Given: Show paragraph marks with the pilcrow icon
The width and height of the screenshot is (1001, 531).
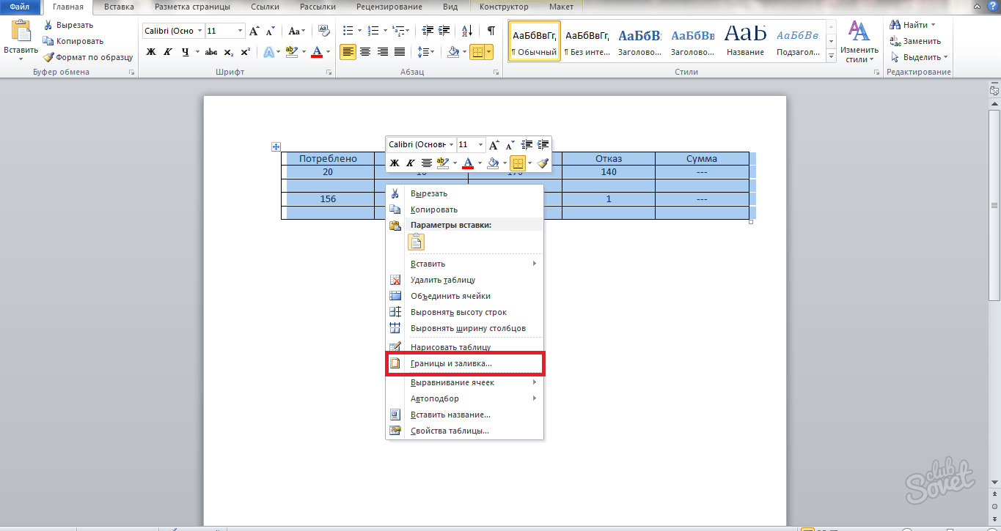Looking at the screenshot, I should 491,31.
